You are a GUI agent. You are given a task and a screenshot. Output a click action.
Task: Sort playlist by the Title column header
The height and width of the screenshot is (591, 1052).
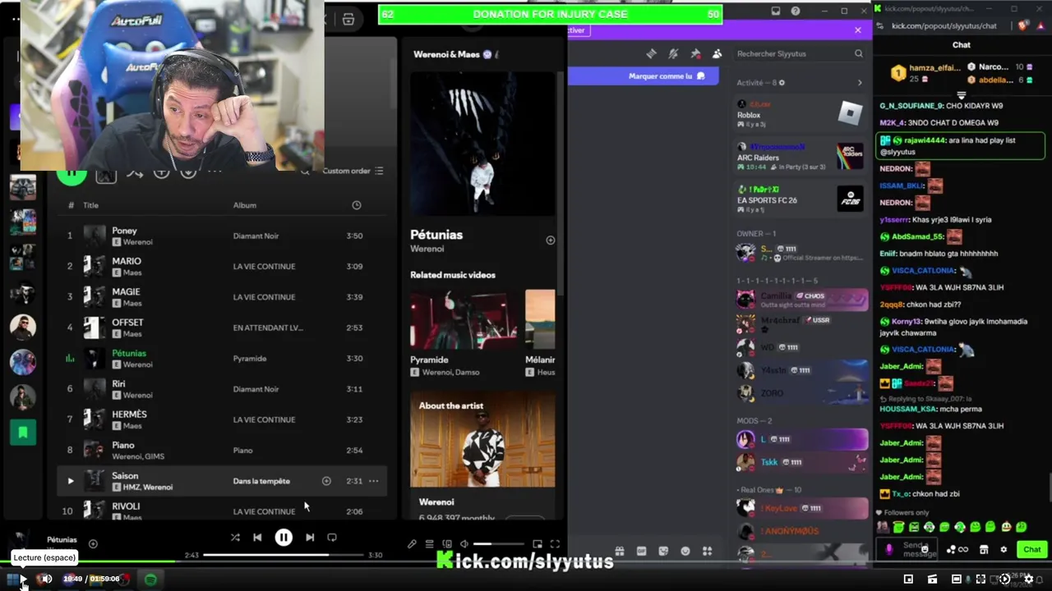pos(90,205)
